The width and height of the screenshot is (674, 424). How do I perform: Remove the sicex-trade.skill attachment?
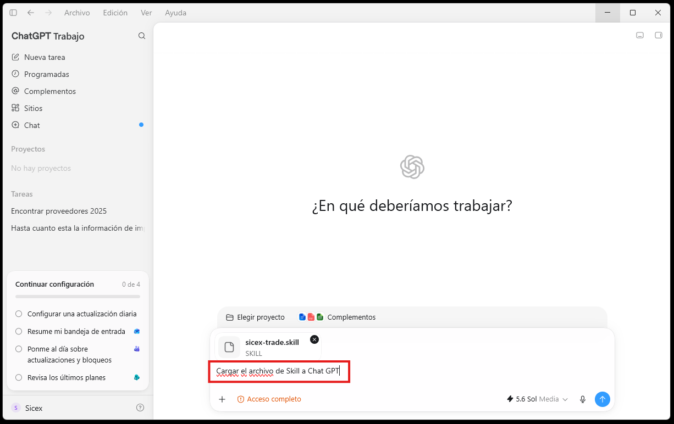click(314, 339)
